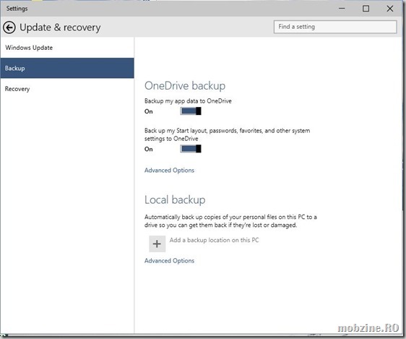Screen dimensions: 406x339
Task: Close the Settings window
Action: pyautogui.click(x=389, y=9)
